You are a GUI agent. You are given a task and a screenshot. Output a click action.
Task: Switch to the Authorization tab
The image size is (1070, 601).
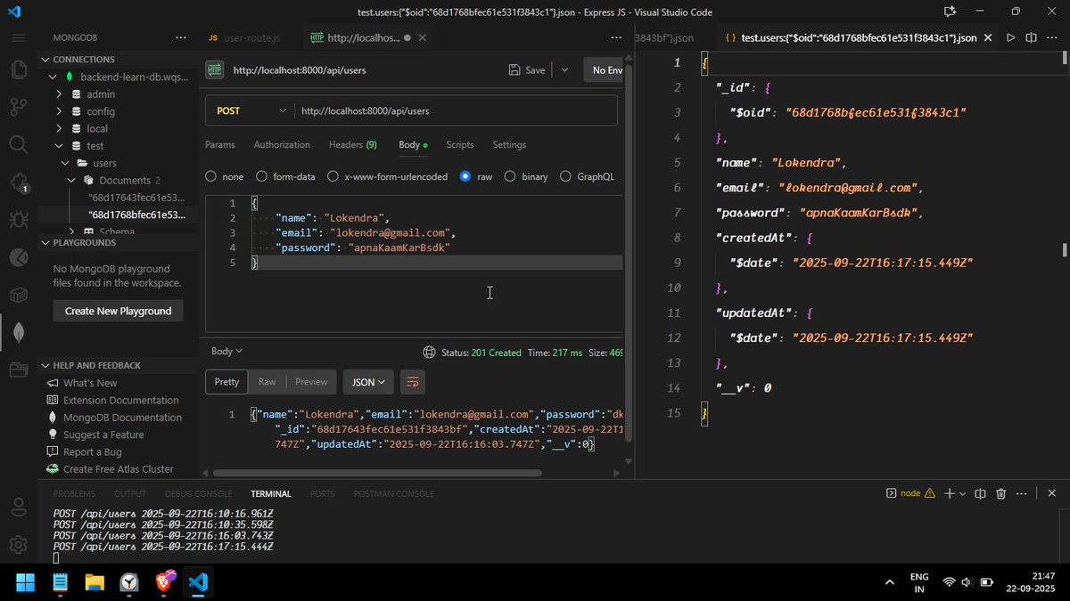click(x=282, y=144)
